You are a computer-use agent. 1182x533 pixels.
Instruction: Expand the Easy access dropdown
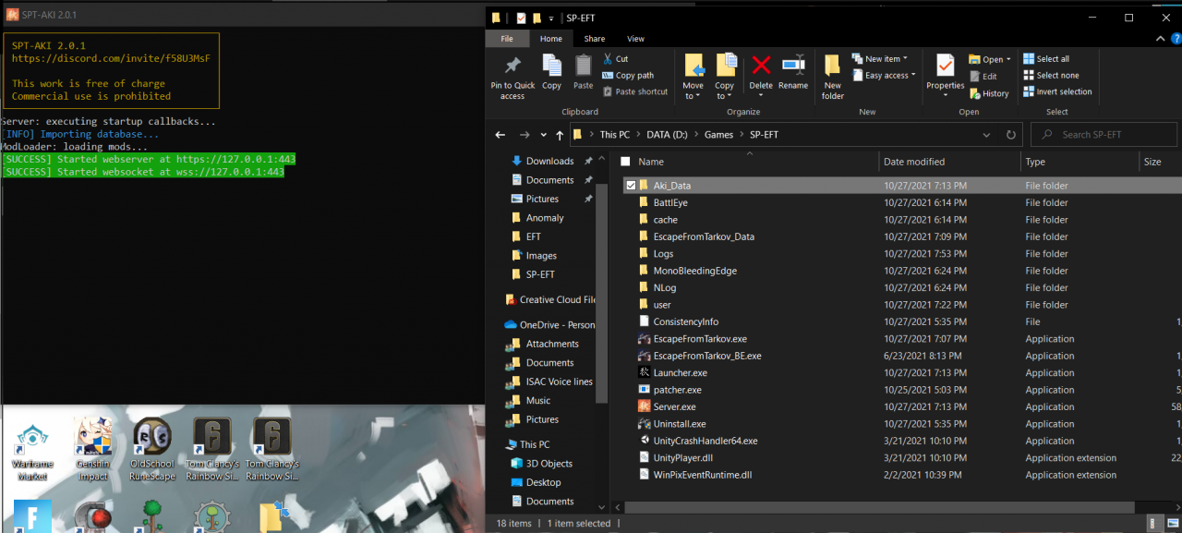click(884, 76)
